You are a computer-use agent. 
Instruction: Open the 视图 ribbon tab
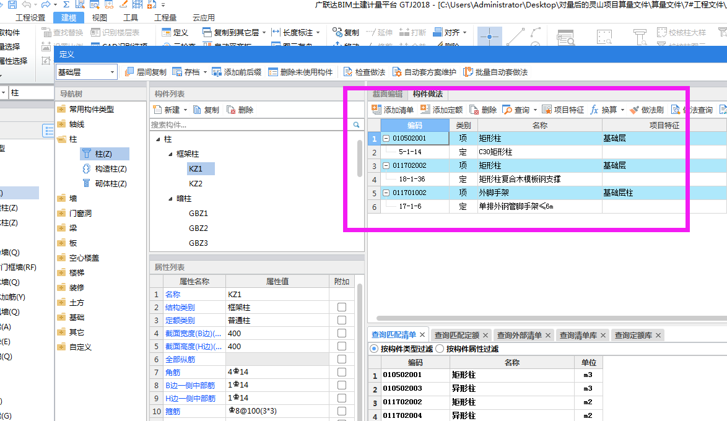[100, 17]
